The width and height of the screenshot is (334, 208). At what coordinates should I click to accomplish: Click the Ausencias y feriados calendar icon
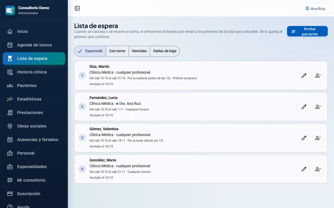click(x=10, y=139)
